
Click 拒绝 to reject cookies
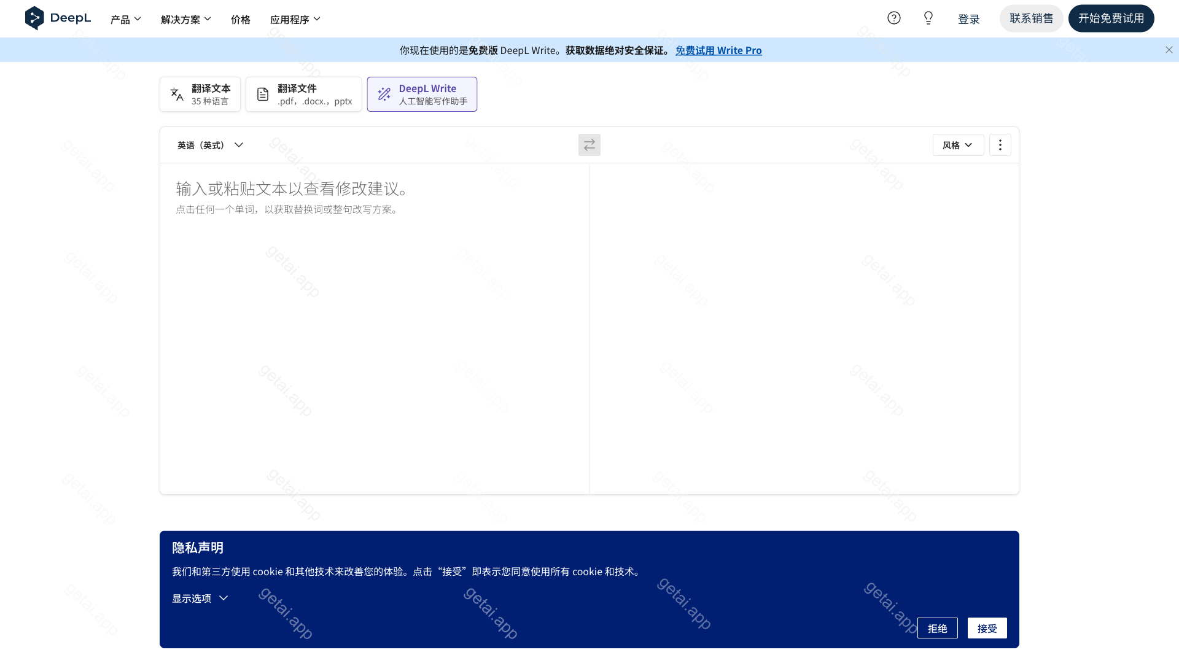pos(938,628)
